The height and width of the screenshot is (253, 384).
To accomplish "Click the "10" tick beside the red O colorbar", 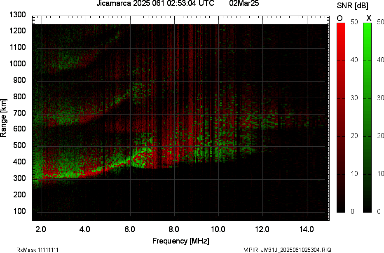I will point(354,173).
